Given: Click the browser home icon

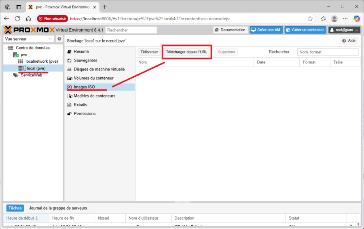Looking at the screenshot, I should click(x=28, y=19).
